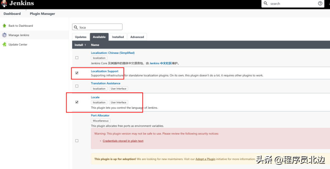The image size is (330, 169).
Task: Click the Locale plugin description text
Action: [x=124, y=108]
